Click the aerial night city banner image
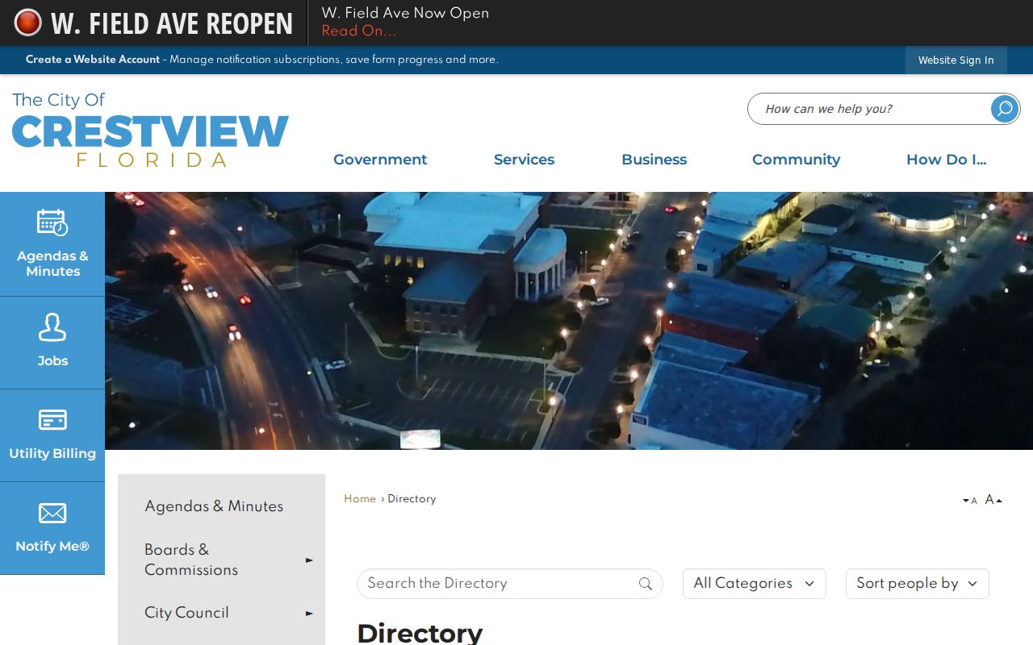1033x645 pixels. [x=569, y=321]
